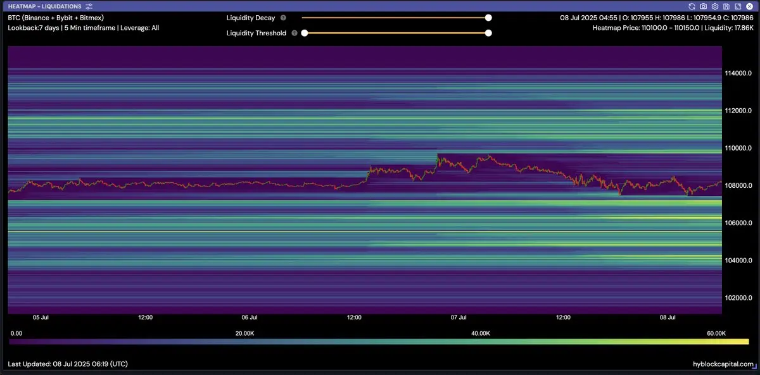The width and height of the screenshot is (760, 375).
Task: Refresh the liquidation heatmap data
Action: pos(692,6)
